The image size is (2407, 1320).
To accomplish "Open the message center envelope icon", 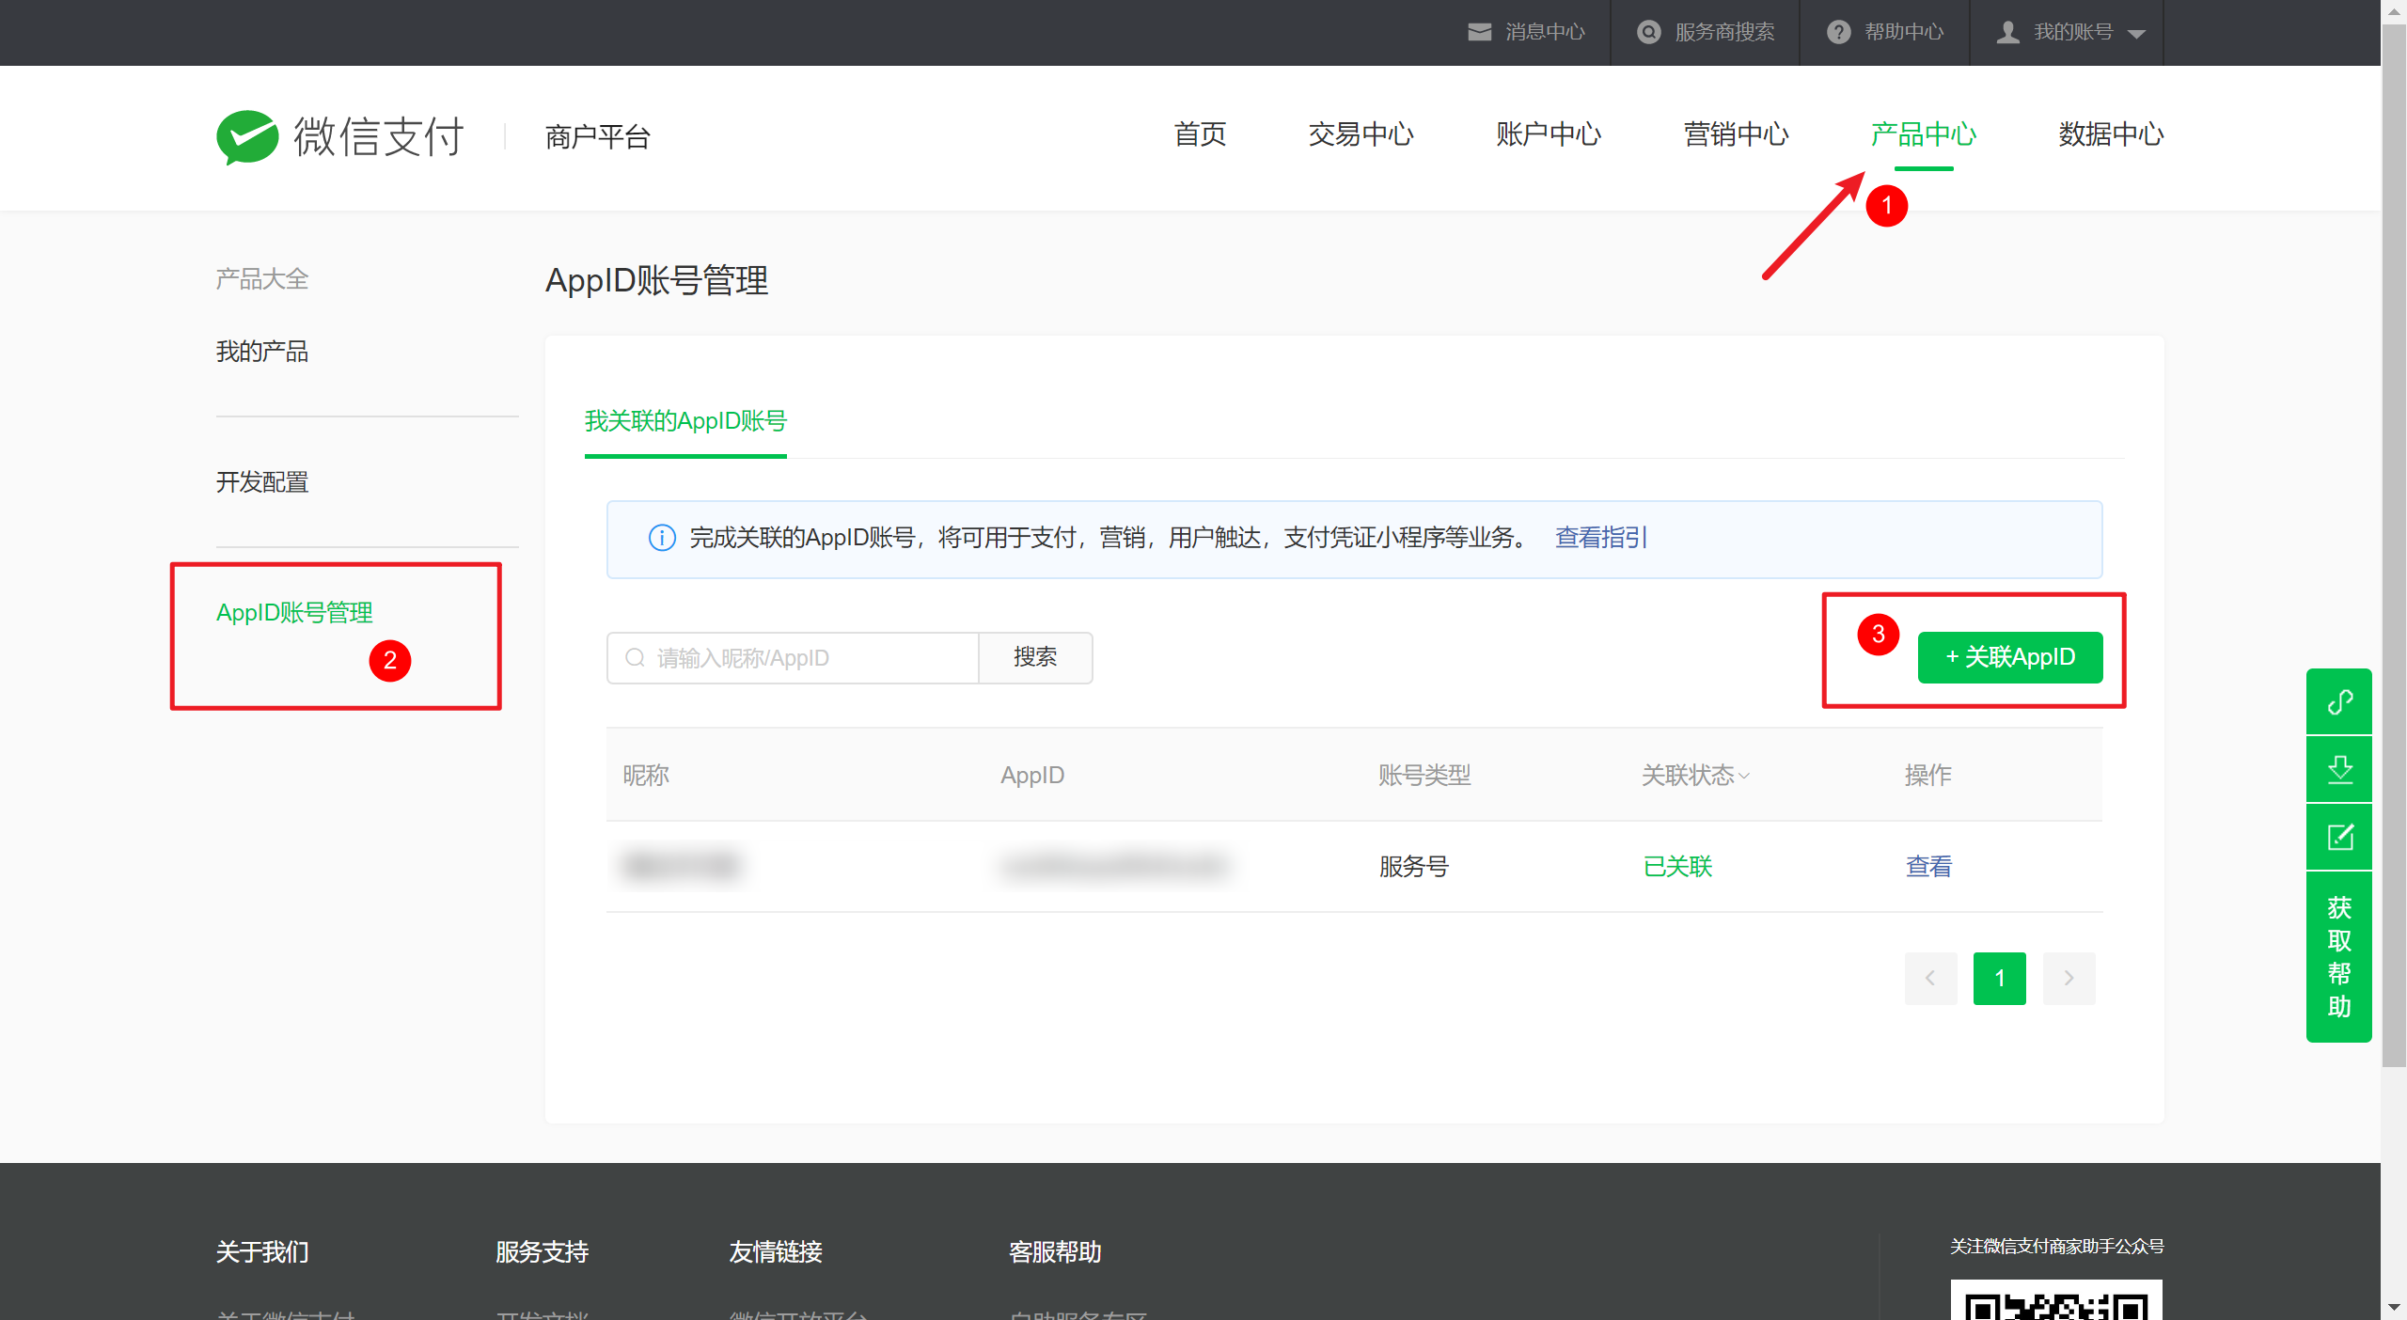I will click(1480, 32).
